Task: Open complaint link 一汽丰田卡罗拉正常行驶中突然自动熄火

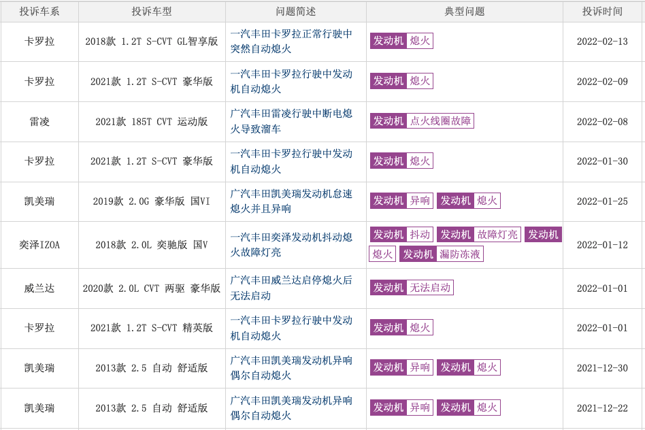Action: (x=291, y=41)
